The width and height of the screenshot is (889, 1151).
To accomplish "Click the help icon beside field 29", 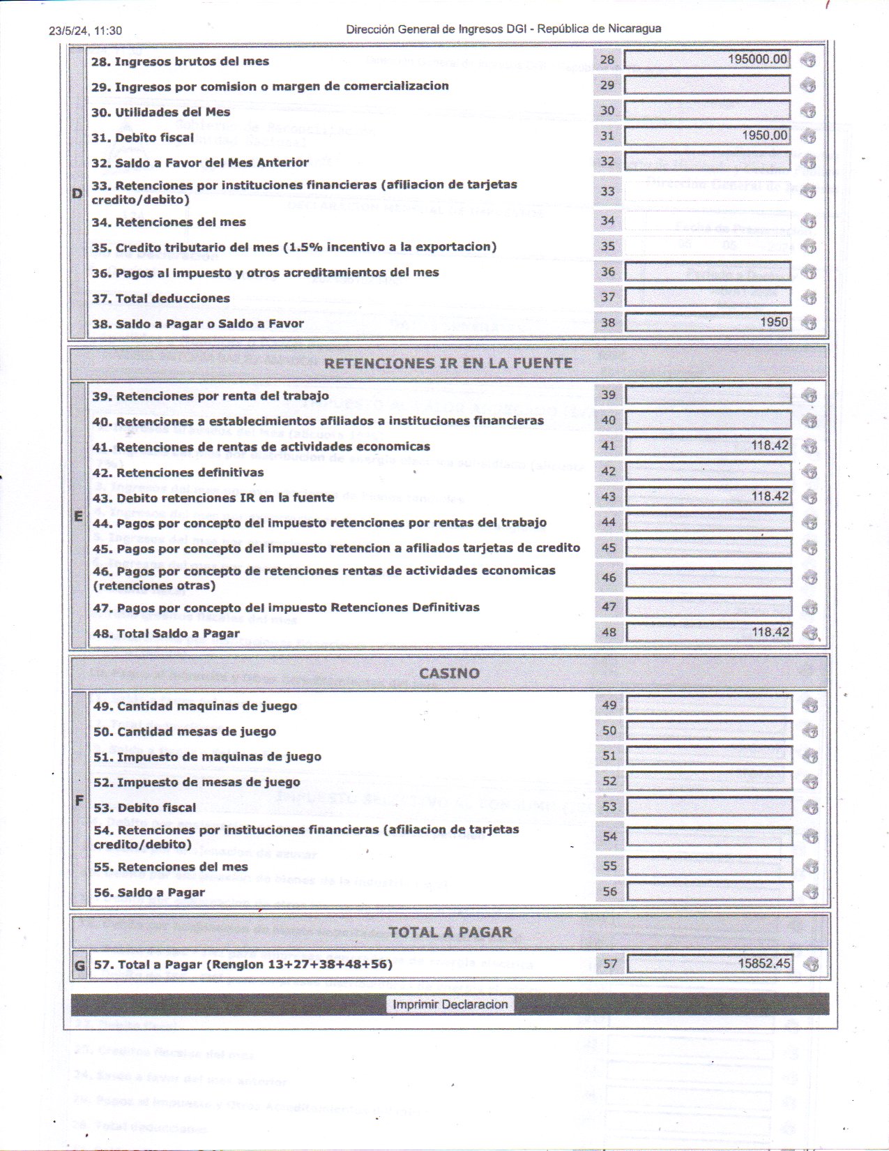I will 807,86.
